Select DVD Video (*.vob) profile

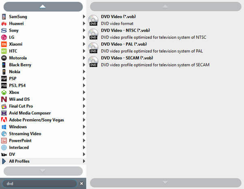point(118,17)
